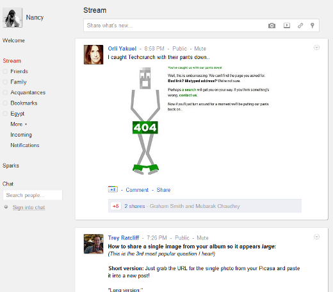Open Orli Yakuel's profile photo
Screen dimensions: 333x292
(x=93, y=55)
